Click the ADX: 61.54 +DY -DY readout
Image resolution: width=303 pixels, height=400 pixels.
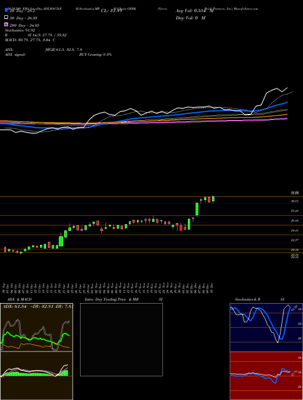click(38, 306)
